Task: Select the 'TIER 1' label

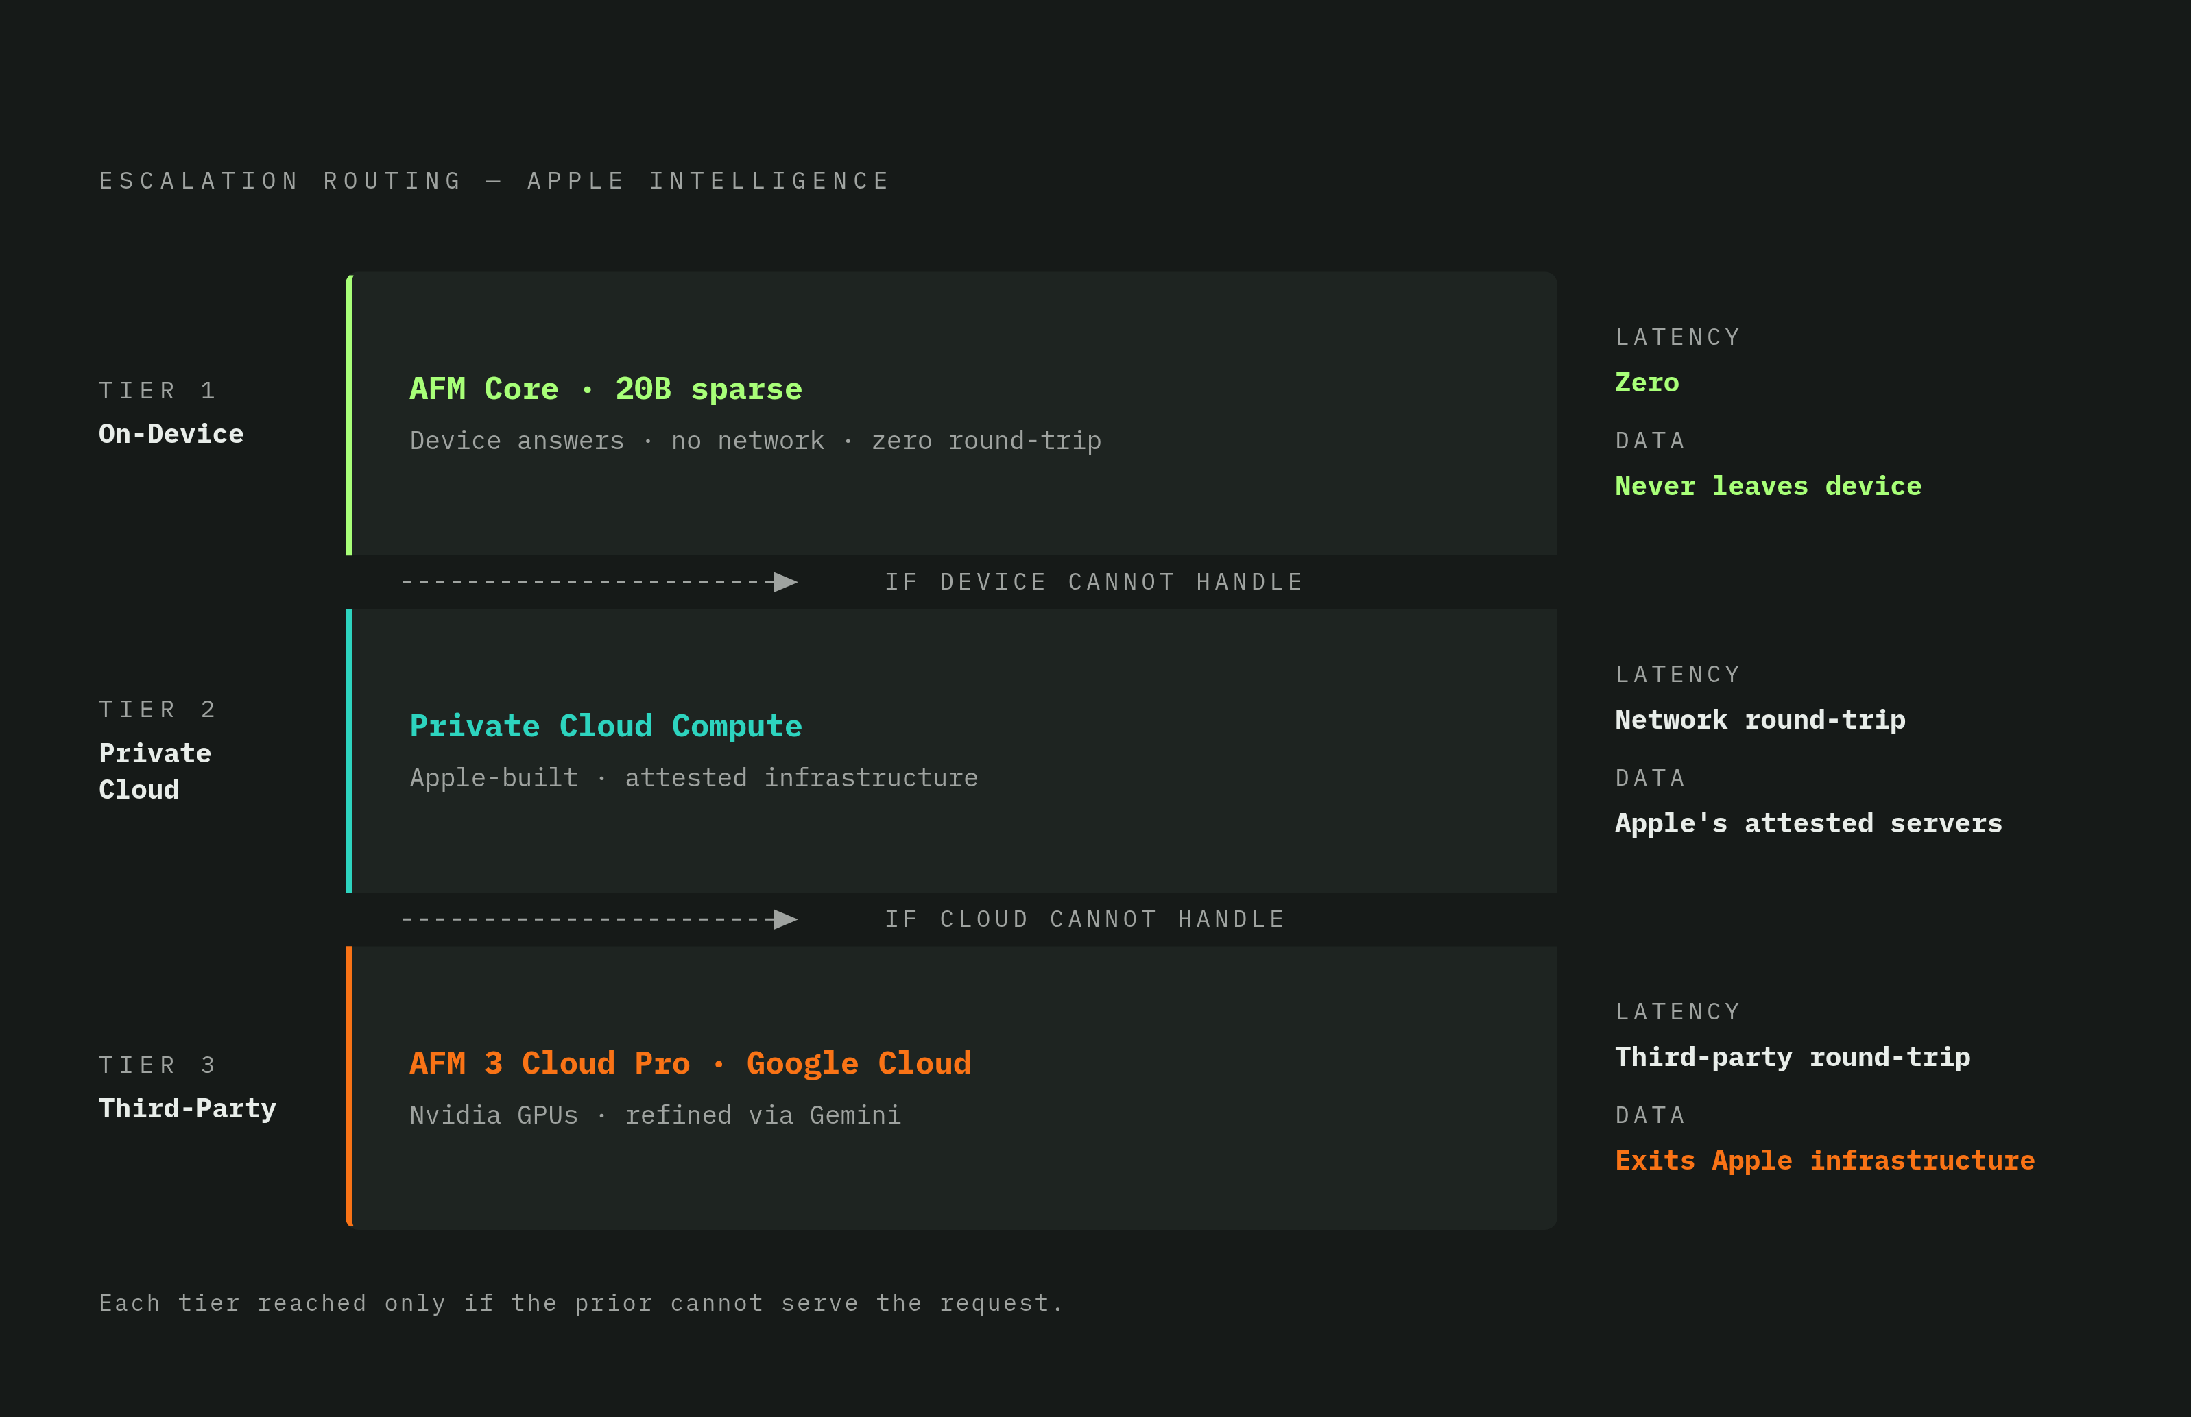Action: tap(157, 390)
